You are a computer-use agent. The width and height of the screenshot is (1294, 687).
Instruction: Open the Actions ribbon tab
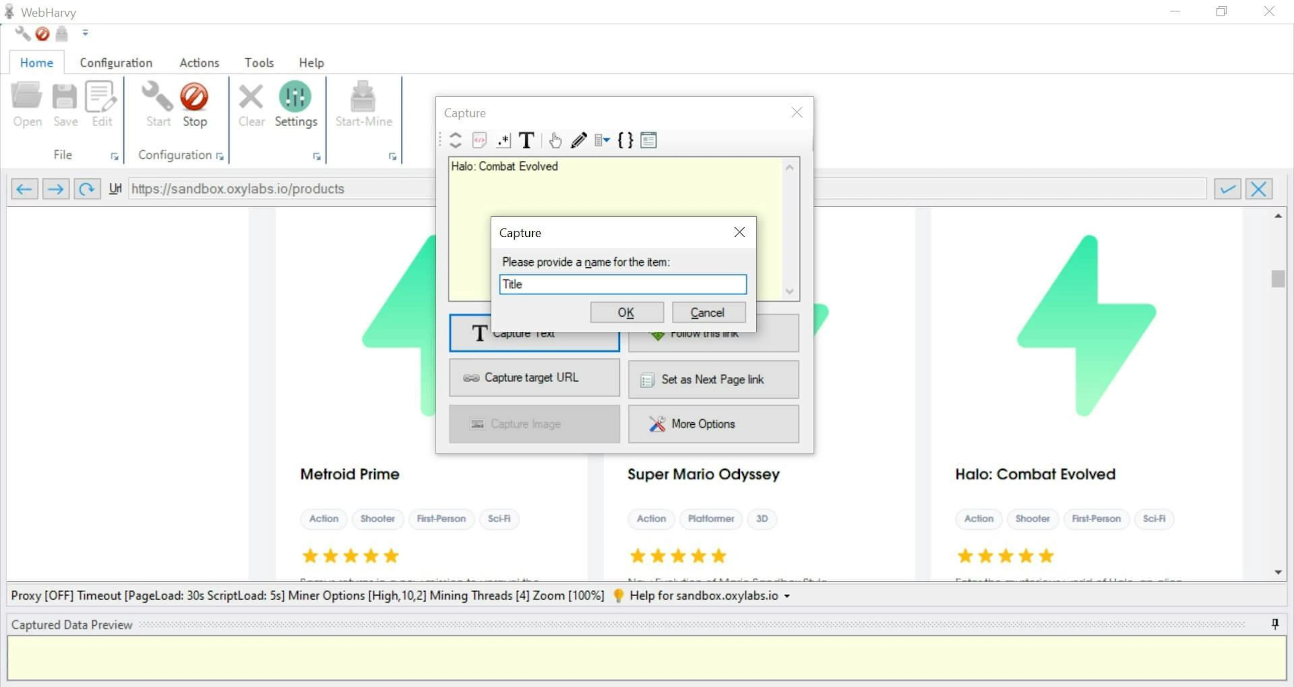[199, 63]
